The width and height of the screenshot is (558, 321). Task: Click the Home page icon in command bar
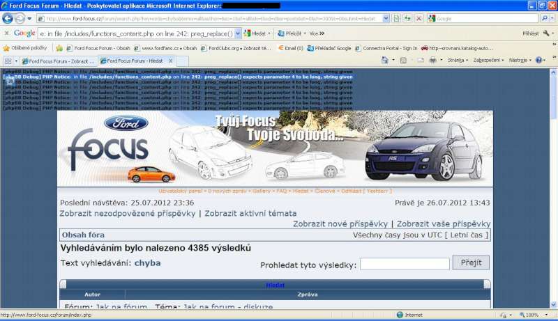pos(384,61)
